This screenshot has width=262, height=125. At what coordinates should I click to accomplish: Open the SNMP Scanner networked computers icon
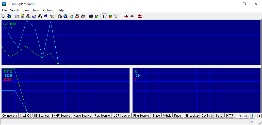click(x=28, y=16)
